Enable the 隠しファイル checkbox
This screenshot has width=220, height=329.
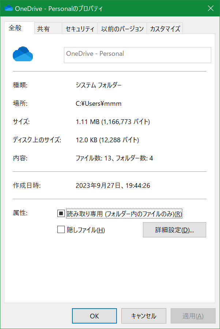click(61, 229)
